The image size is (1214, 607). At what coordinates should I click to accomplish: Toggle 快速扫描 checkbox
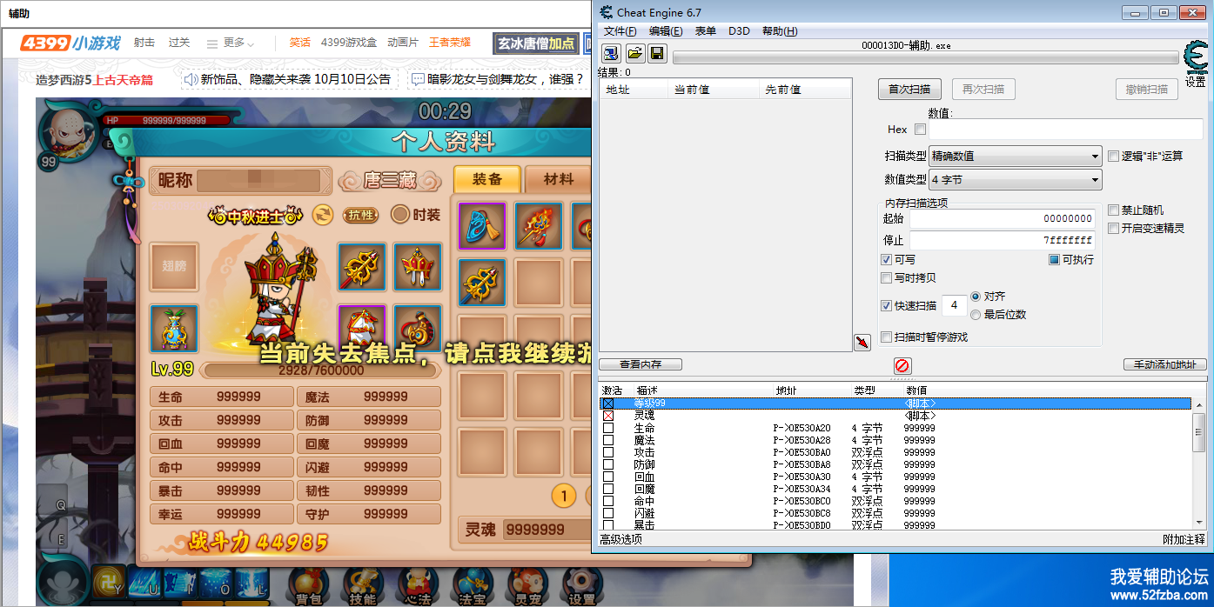click(x=886, y=306)
